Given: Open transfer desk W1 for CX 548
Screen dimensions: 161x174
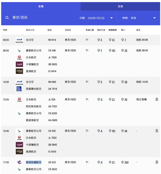Looking at the screenshot, I should coord(114,51).
